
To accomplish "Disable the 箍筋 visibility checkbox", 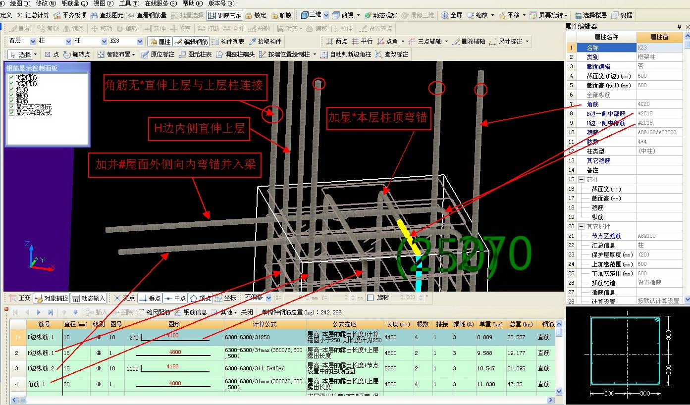I will click(x=11, y=95).
